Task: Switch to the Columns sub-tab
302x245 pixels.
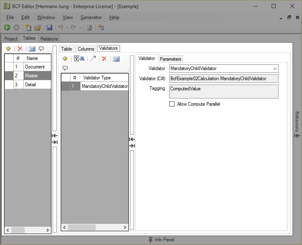Action: point(86,49)
